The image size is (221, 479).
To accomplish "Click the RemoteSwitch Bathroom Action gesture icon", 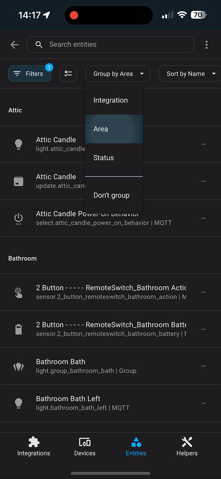I will click(19, 292).
